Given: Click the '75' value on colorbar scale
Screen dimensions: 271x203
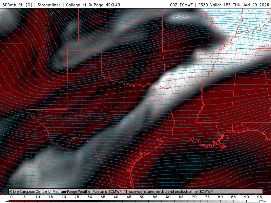Looking at the screenshot, I should (x=207, y=197).
